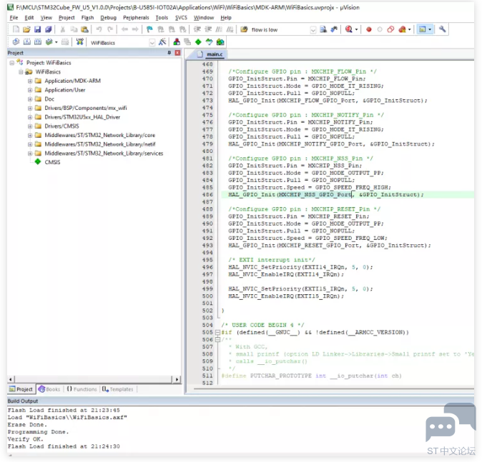Image resolution: width=482 pixels, height=462 pixels.
Task: Click the Pack Installer icon
Action: (220, 42)
